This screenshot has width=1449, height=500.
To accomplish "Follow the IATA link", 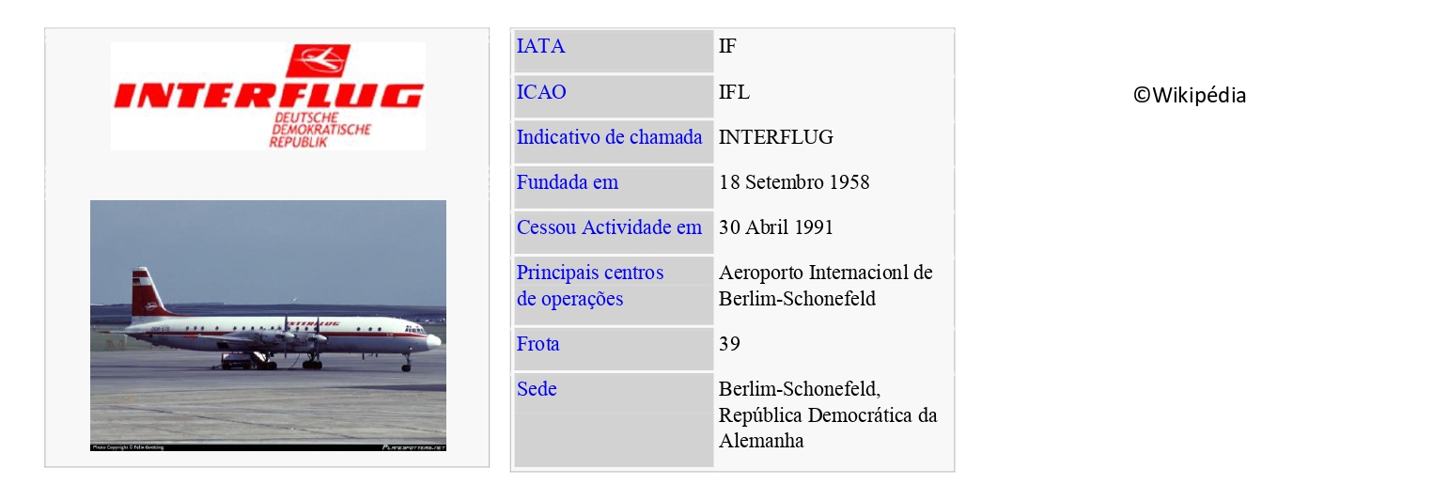I will tap(540, 46).
